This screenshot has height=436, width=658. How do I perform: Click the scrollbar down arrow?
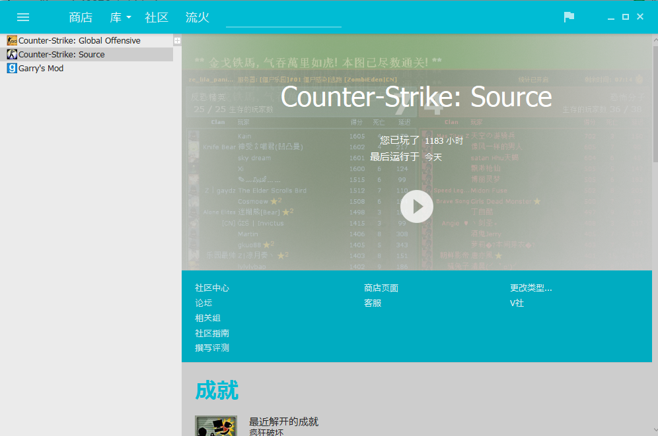click(655, 429)
